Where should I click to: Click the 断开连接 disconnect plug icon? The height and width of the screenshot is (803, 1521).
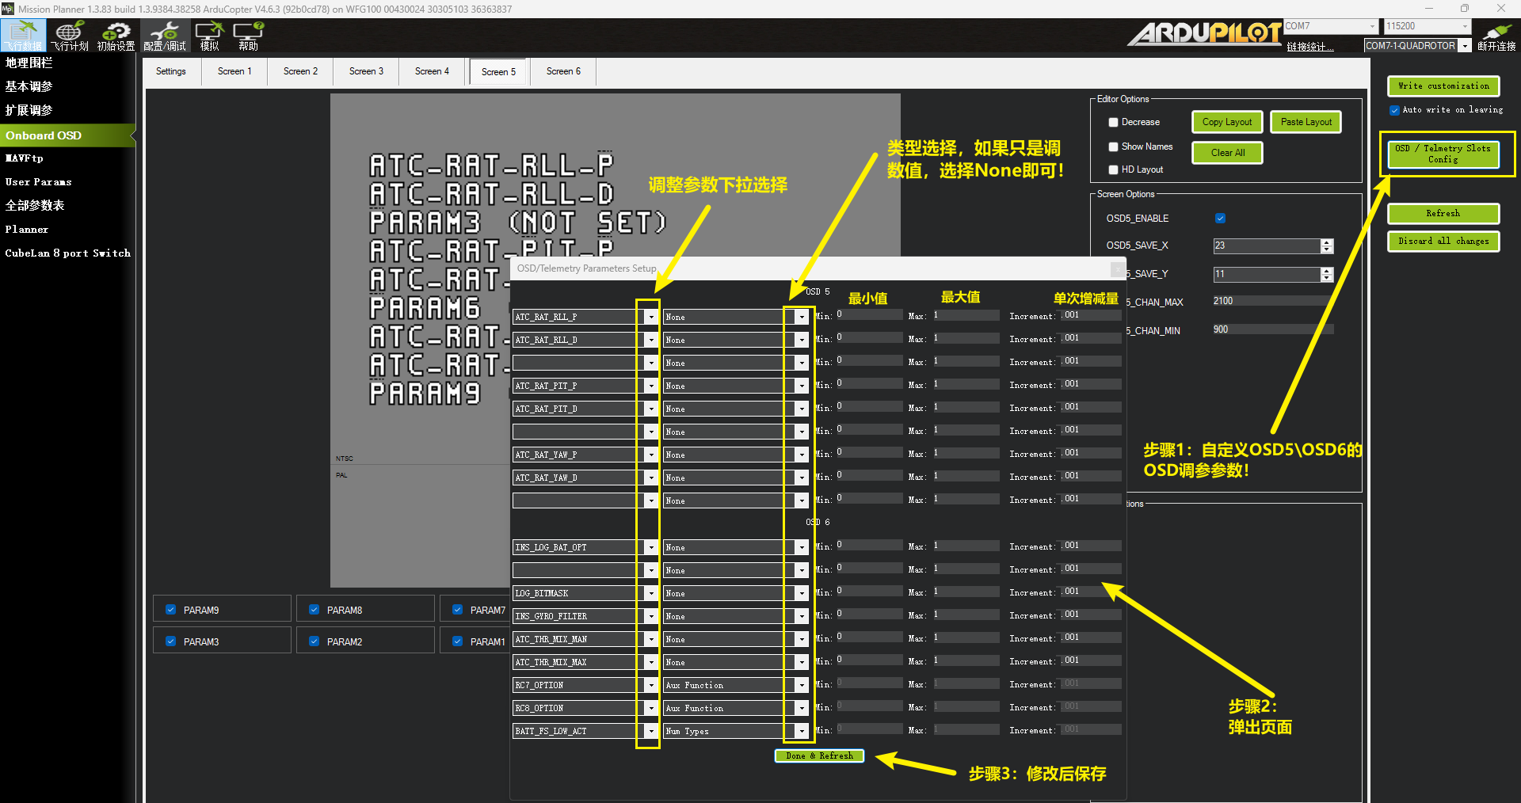pyautogui.click(x=1496, y=36)
